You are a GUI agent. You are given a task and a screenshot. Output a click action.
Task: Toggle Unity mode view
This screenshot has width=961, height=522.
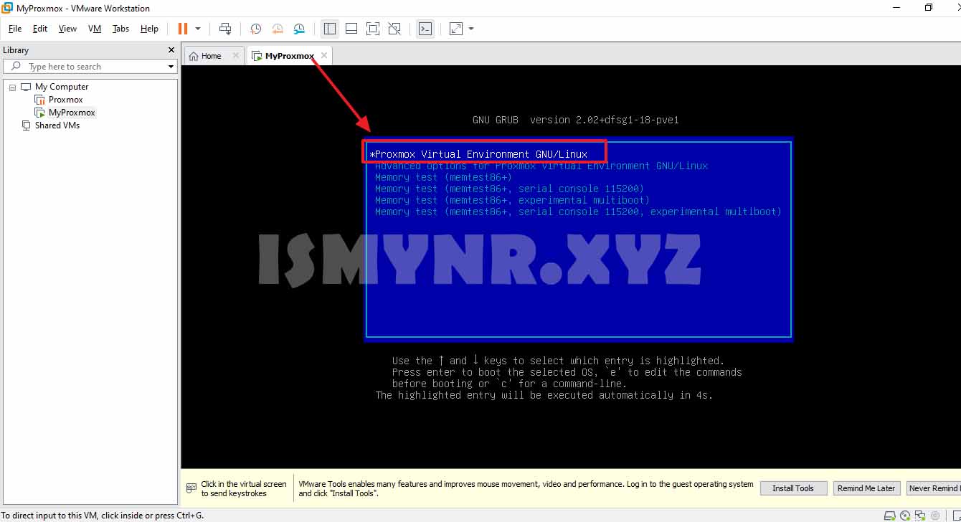[x=394, y=29]
